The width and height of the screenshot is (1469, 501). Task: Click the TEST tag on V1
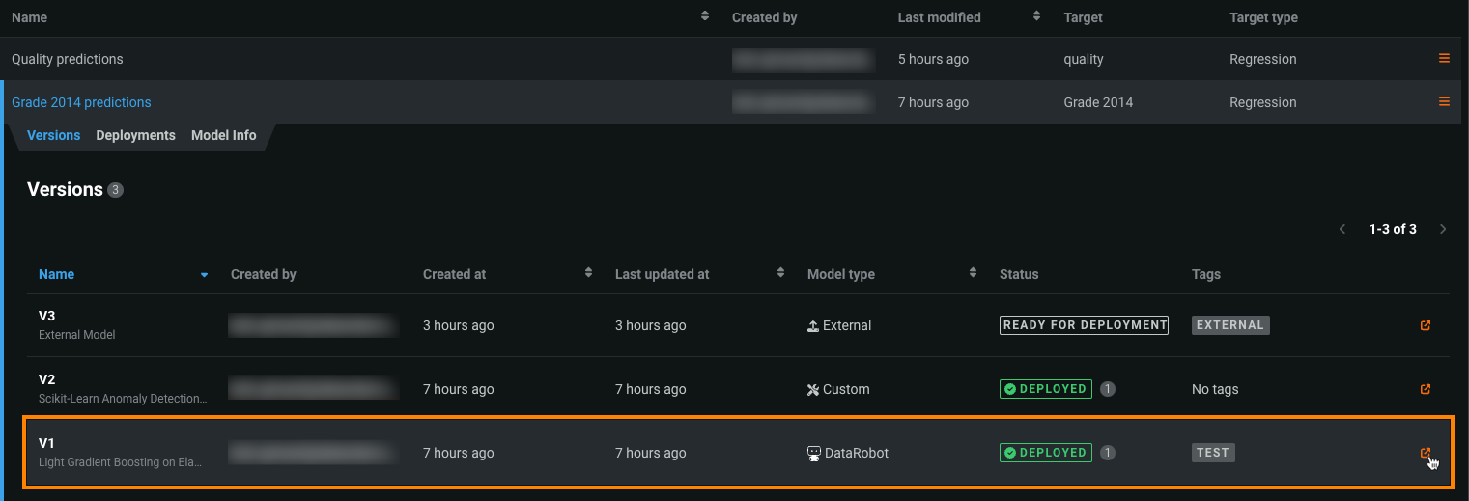pos(1213,453)
